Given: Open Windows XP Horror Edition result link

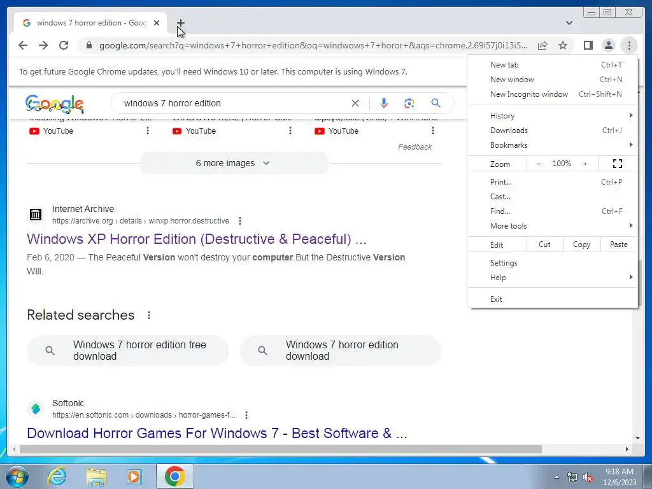Looking at the screenshot, I should pos(196,239).
